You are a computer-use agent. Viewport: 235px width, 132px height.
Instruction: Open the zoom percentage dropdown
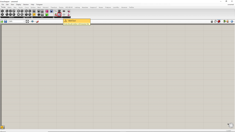click(24, 21)
